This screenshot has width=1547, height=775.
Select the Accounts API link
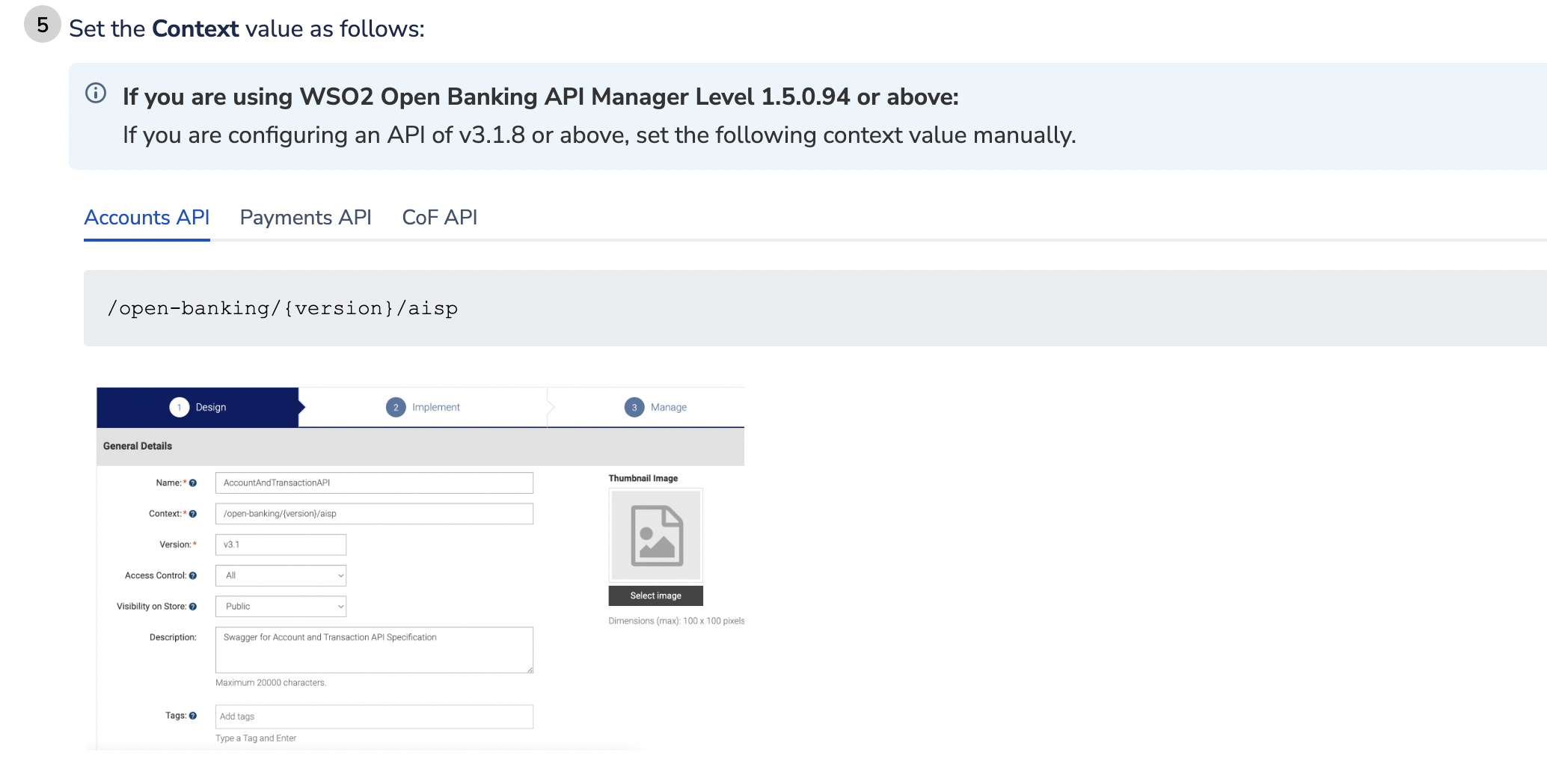[147, 217]
